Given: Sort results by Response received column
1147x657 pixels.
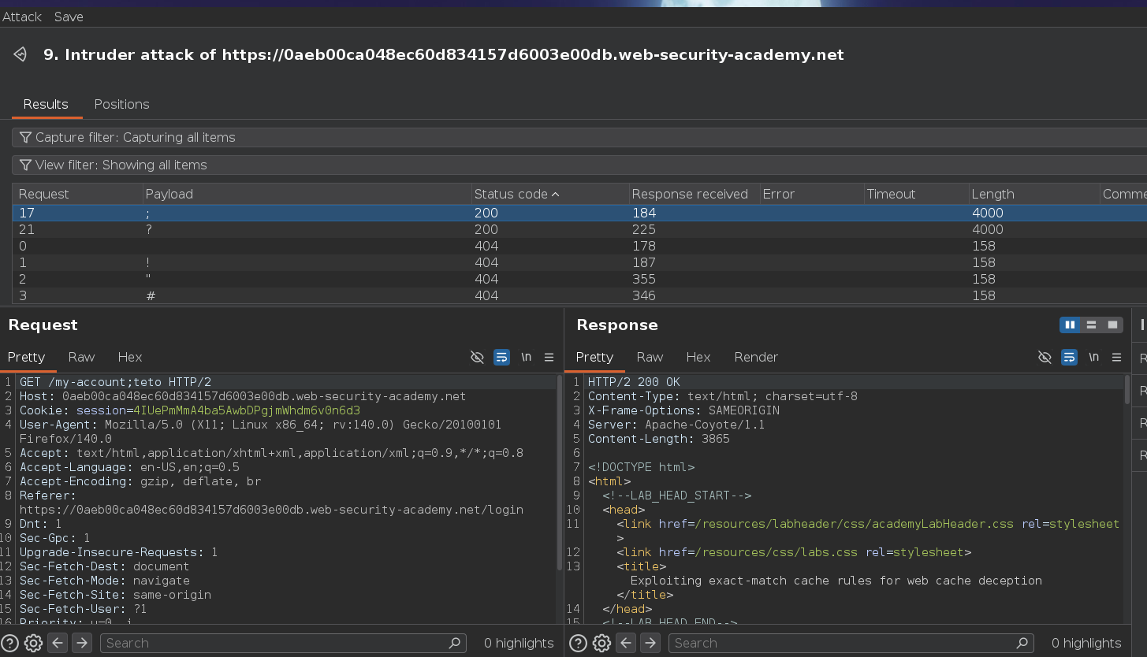Looking at the screenshot, I should (x=694, y=194).
